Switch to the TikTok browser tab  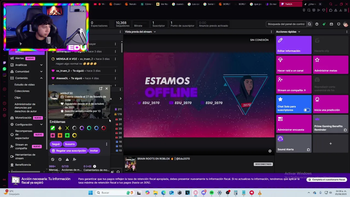(310, 4)
